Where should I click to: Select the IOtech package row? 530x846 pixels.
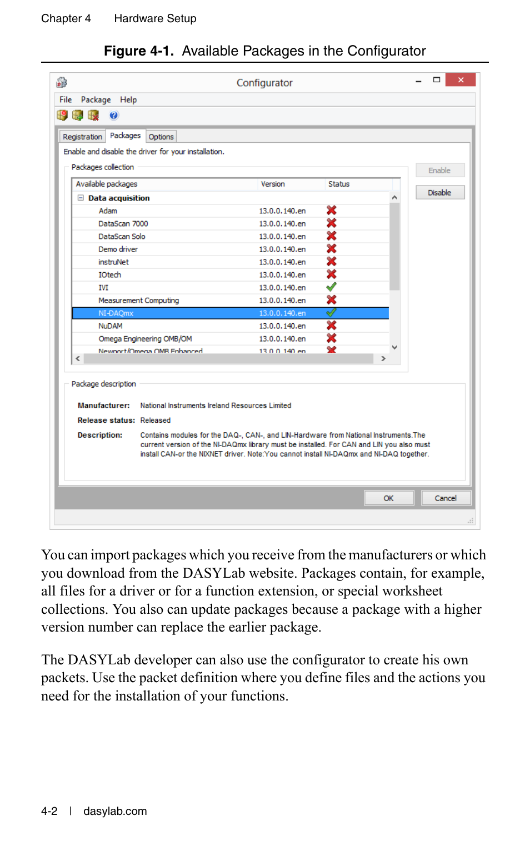point(231,274)
